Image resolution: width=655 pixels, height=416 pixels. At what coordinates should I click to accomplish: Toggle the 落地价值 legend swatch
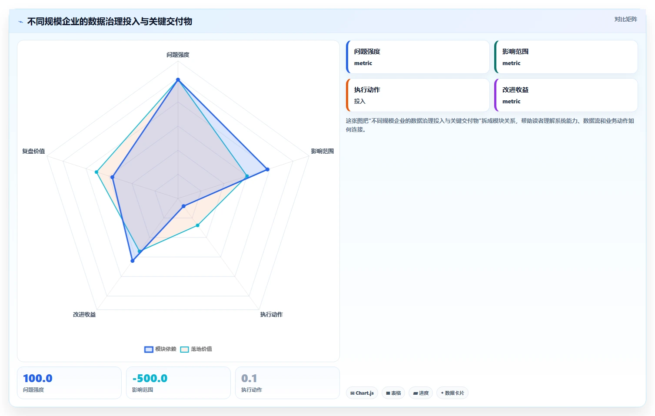pos(184,350)
